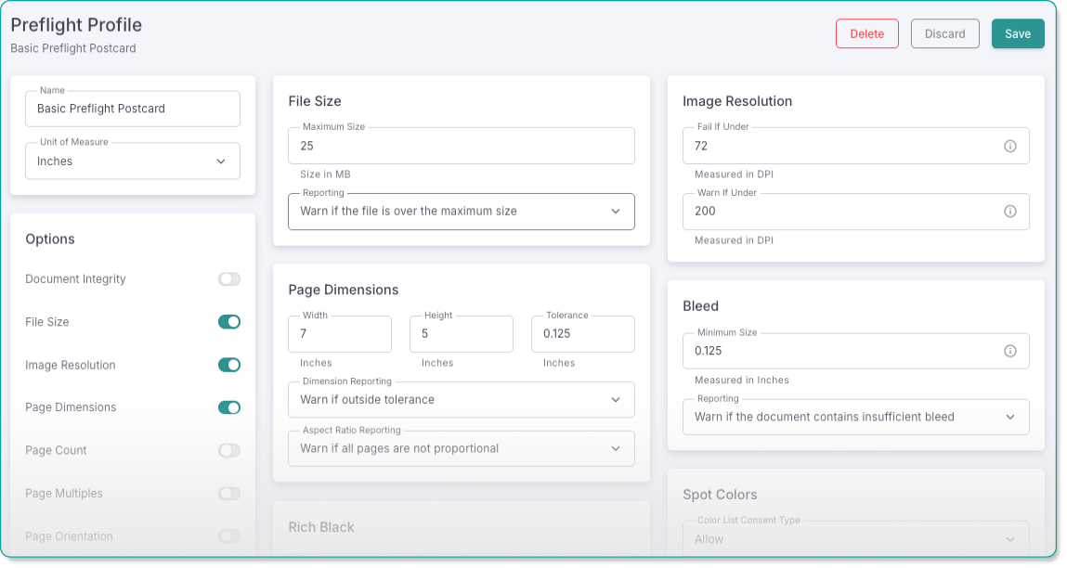Click the Rich Black section heading
This screenshot has width=1067, height=568.
(x=321, y=527)
